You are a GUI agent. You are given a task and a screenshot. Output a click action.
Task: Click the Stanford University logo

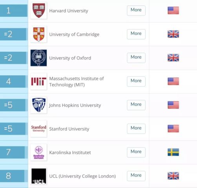tap(38, 129)
